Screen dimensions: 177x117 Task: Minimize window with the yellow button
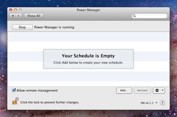[15, 10]
